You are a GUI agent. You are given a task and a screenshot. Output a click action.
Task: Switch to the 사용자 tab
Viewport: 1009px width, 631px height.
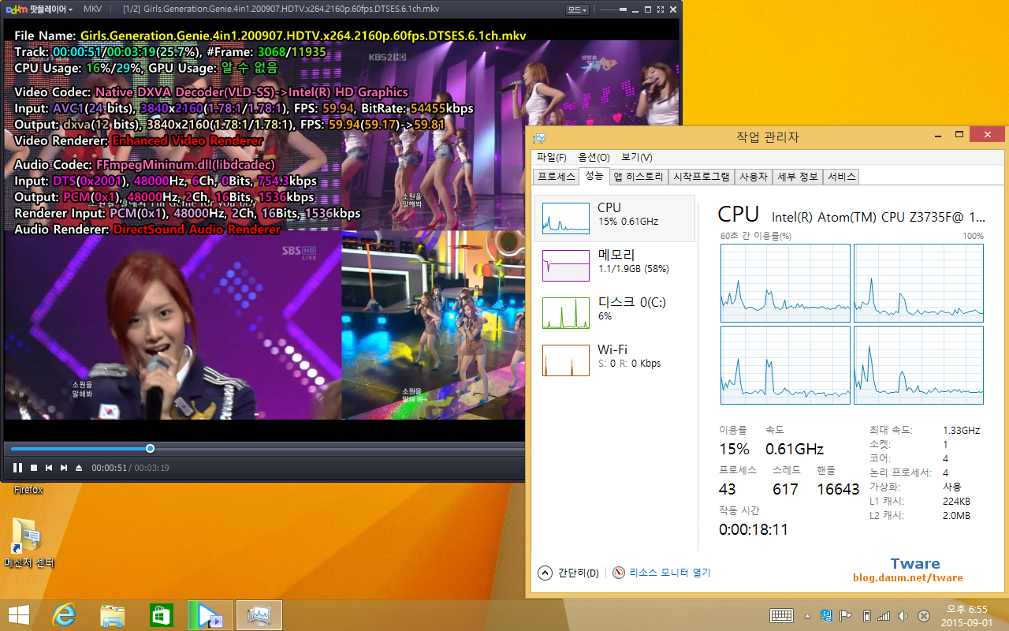753,177
